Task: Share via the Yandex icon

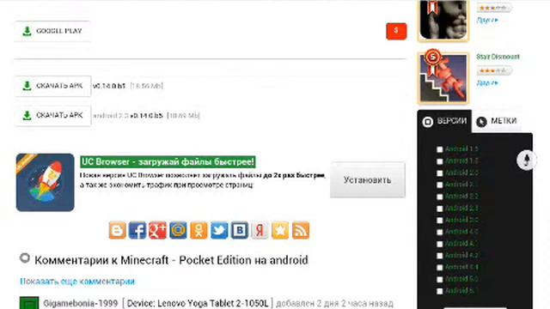Action: [x=260, y=231]
